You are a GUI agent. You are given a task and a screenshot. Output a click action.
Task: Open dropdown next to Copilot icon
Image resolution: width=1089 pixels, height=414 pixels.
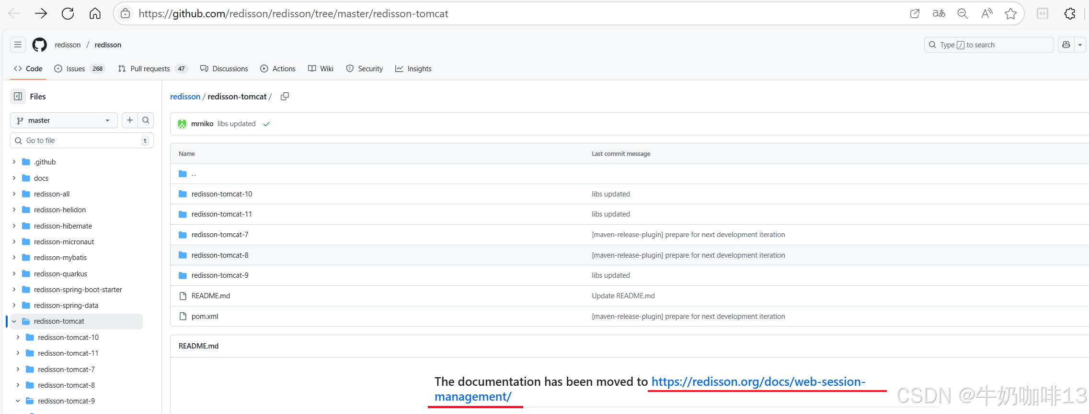point(1080,44)
